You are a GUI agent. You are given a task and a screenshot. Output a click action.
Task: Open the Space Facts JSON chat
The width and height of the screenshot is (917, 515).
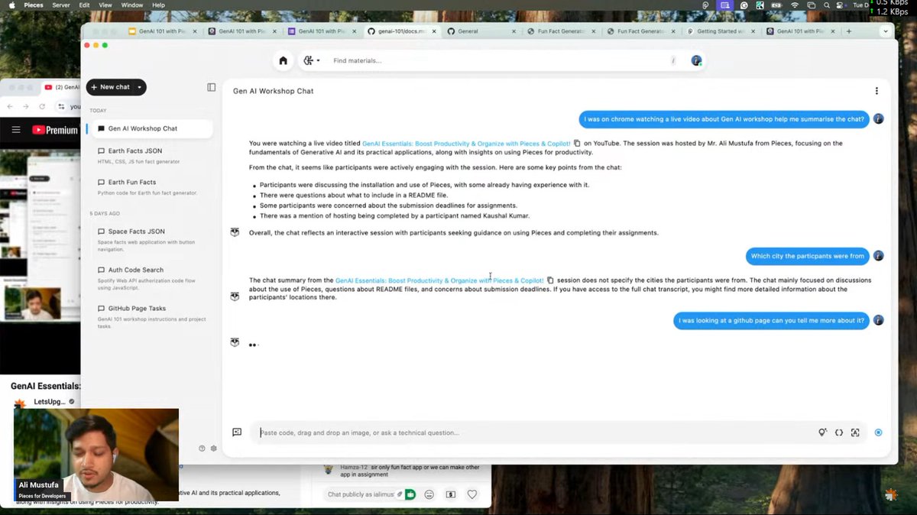tap(152, 240)
